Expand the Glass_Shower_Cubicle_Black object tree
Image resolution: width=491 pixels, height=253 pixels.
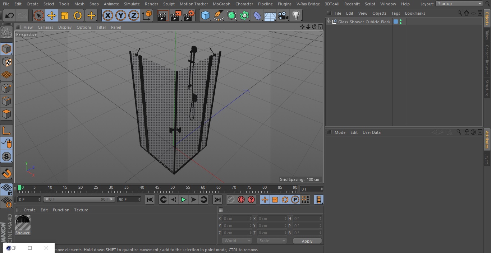(328, 22)
